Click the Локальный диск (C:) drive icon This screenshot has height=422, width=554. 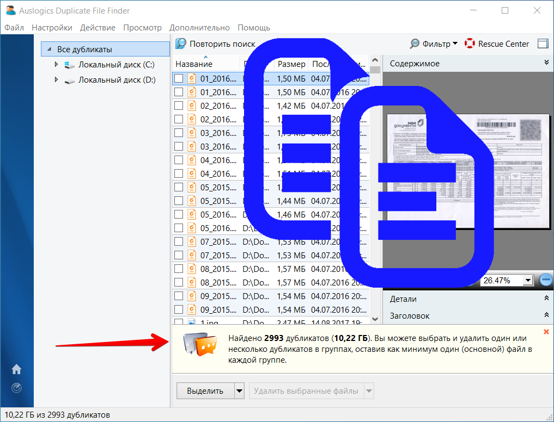pos(70,65)
